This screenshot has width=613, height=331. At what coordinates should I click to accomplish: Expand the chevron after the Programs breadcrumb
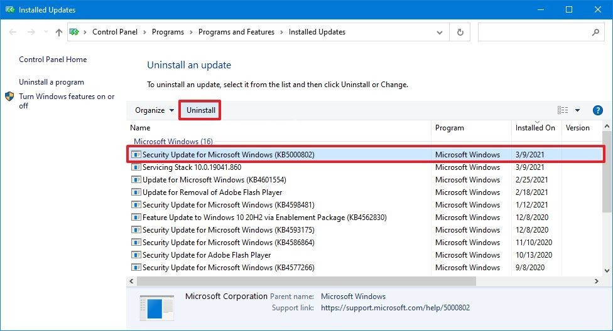191,32
